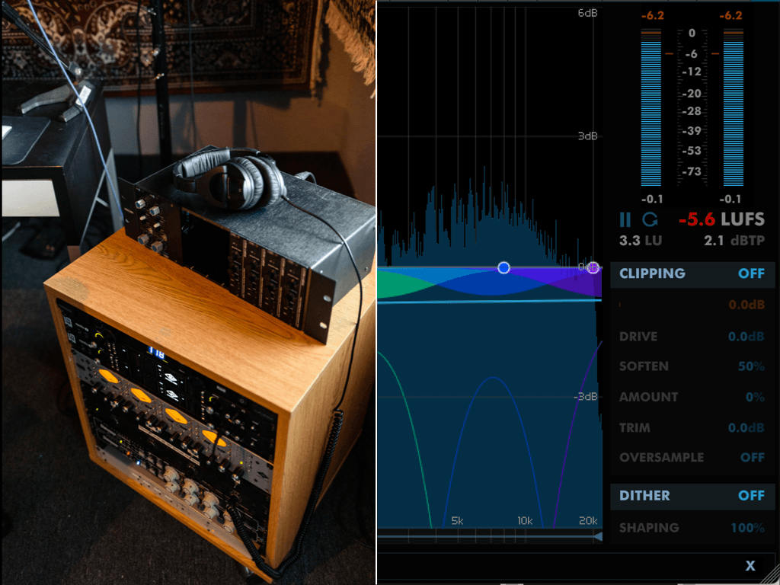Click SOFTEN 50% value
The image size is (780, 585).
pyautogui.click(x=750, y=366)
